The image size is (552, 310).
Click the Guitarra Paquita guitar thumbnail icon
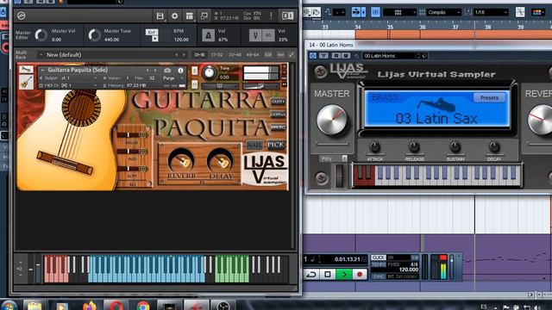tap(26, 82)
